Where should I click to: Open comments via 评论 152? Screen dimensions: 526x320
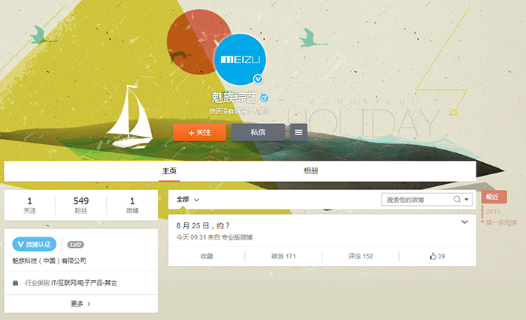[x=361, y=256]
